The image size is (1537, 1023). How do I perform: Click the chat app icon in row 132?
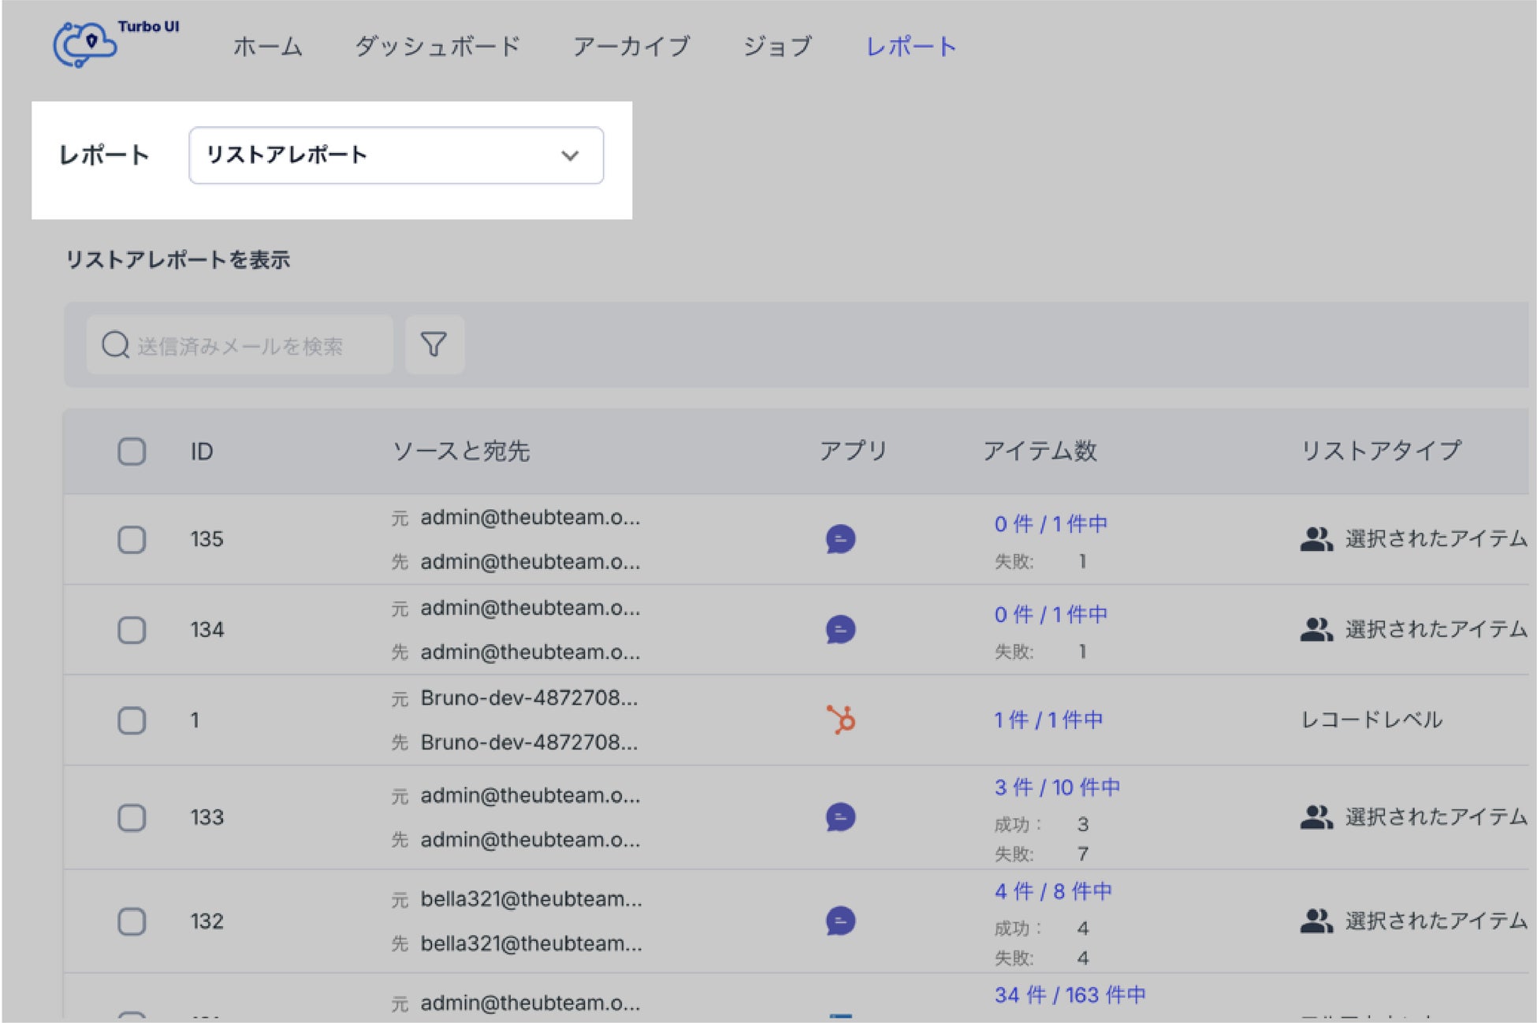pos(840,921)
